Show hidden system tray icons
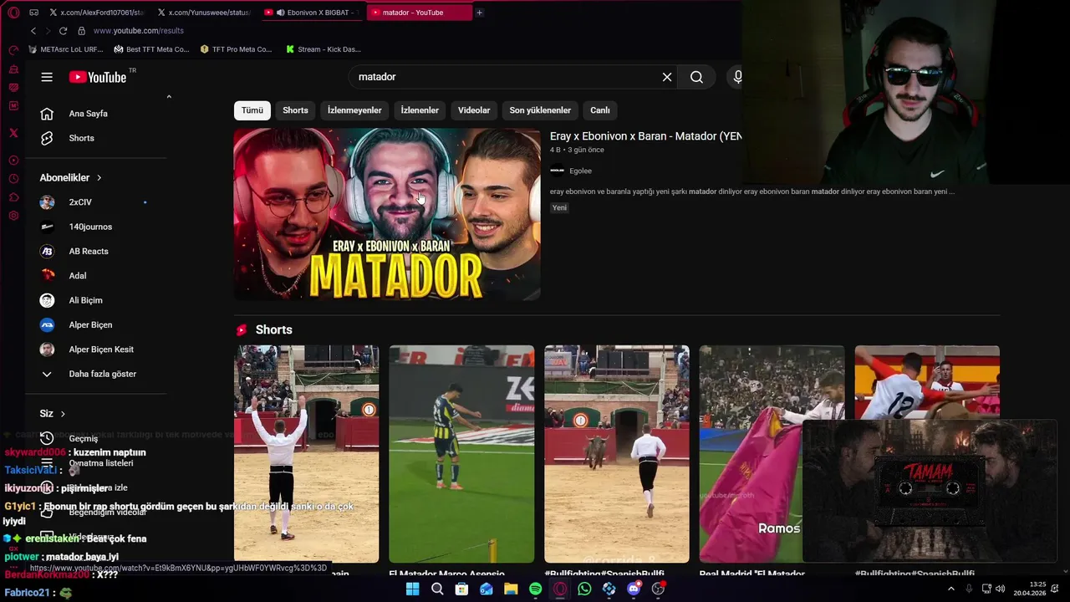The image size is (1070, 602). tap(950, 589)
